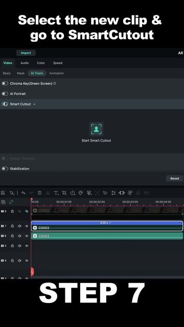Hide track 4 with eye icon
This screenshot has height=327, width=184.
[27, 261]
